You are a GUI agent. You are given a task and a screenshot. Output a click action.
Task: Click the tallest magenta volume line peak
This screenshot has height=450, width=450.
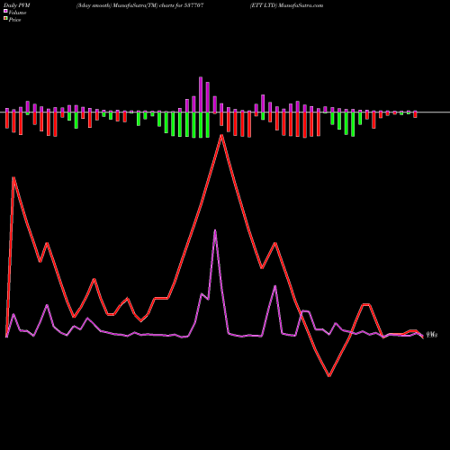pos(215,230)
